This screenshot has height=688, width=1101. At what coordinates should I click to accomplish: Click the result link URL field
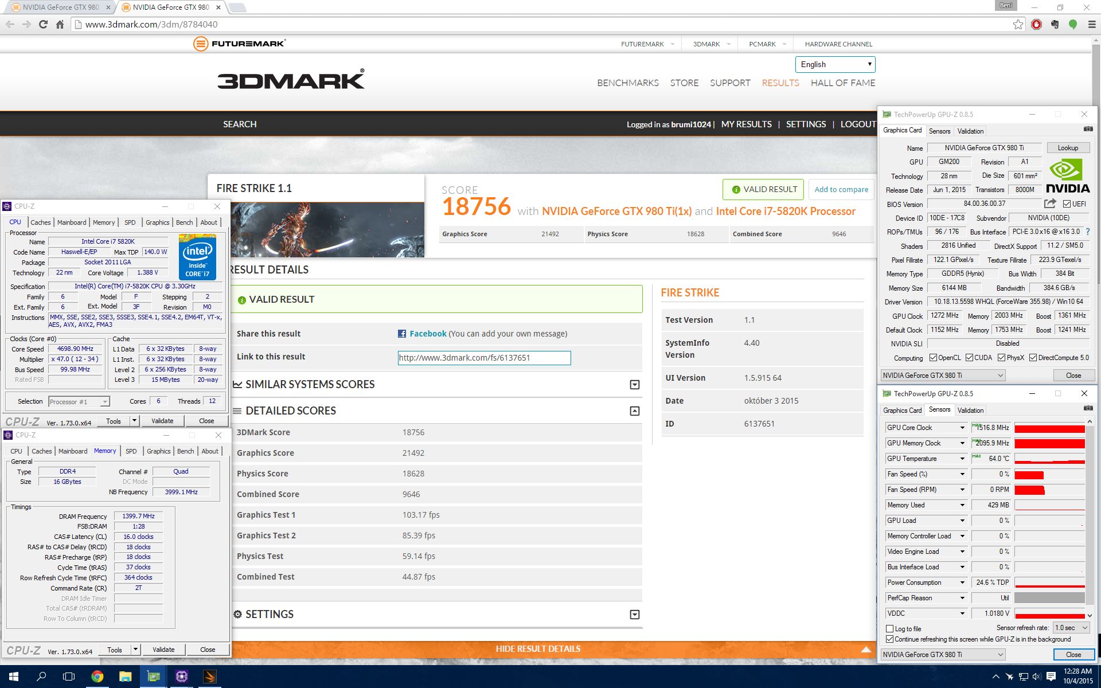pos(485,358)
